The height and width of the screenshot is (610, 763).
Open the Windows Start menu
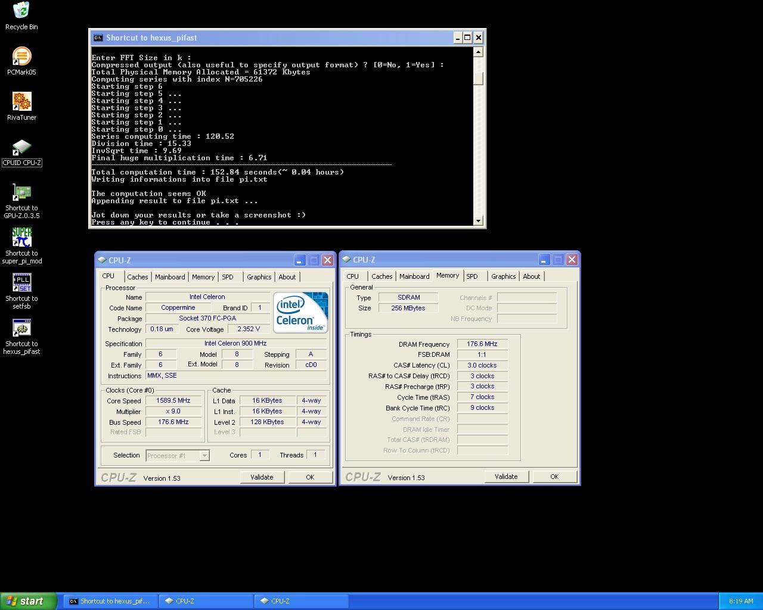(x=29, y=601)
